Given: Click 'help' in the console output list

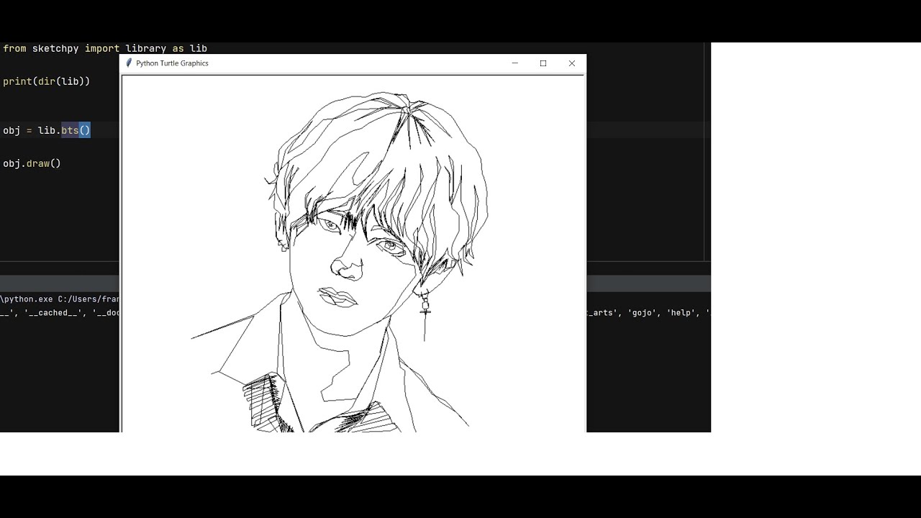Looking at the screenshot, I should click(x=681, y=313).
